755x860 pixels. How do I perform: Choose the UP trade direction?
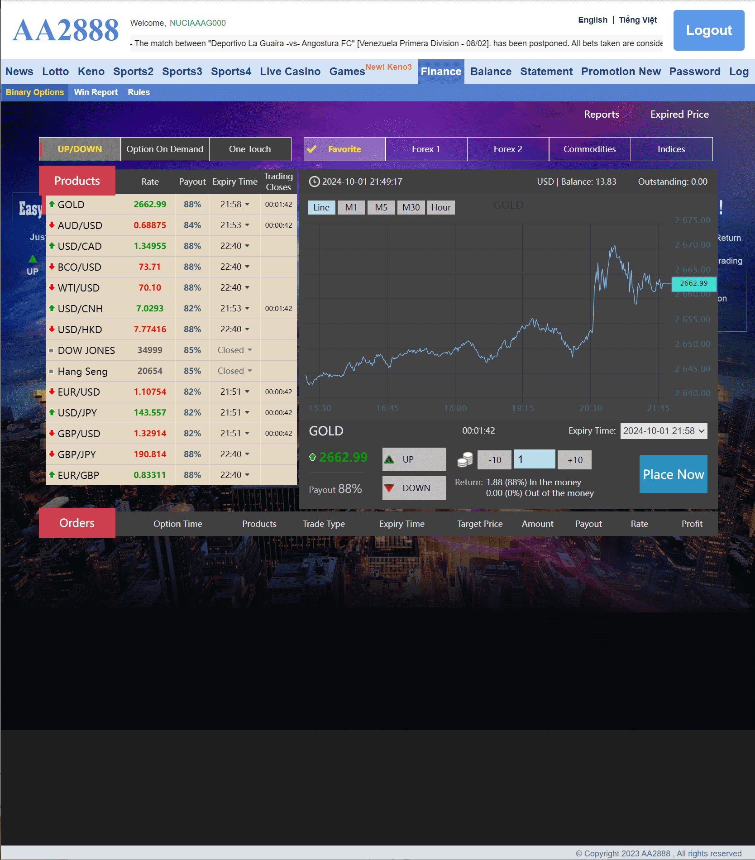(x=414, y=459)
